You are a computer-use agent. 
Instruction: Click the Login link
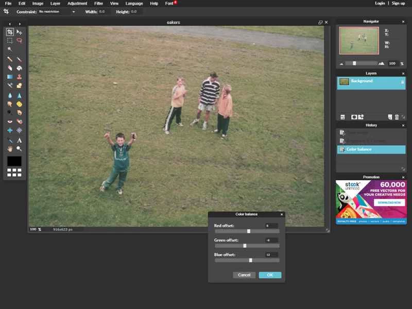pos(380,3)
